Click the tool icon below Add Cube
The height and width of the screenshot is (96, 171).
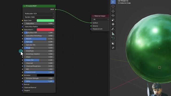[113, 43]
